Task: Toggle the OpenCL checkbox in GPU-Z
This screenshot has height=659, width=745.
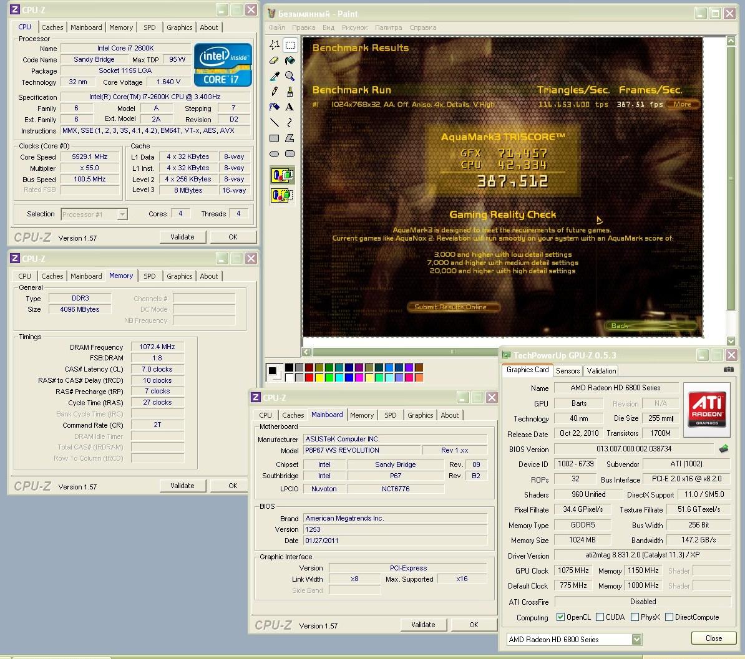Action: pos(561,617)
